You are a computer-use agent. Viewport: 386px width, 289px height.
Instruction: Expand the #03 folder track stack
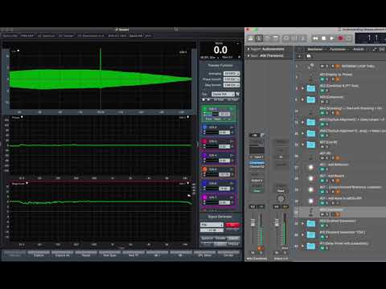click(x=303, y=100)
